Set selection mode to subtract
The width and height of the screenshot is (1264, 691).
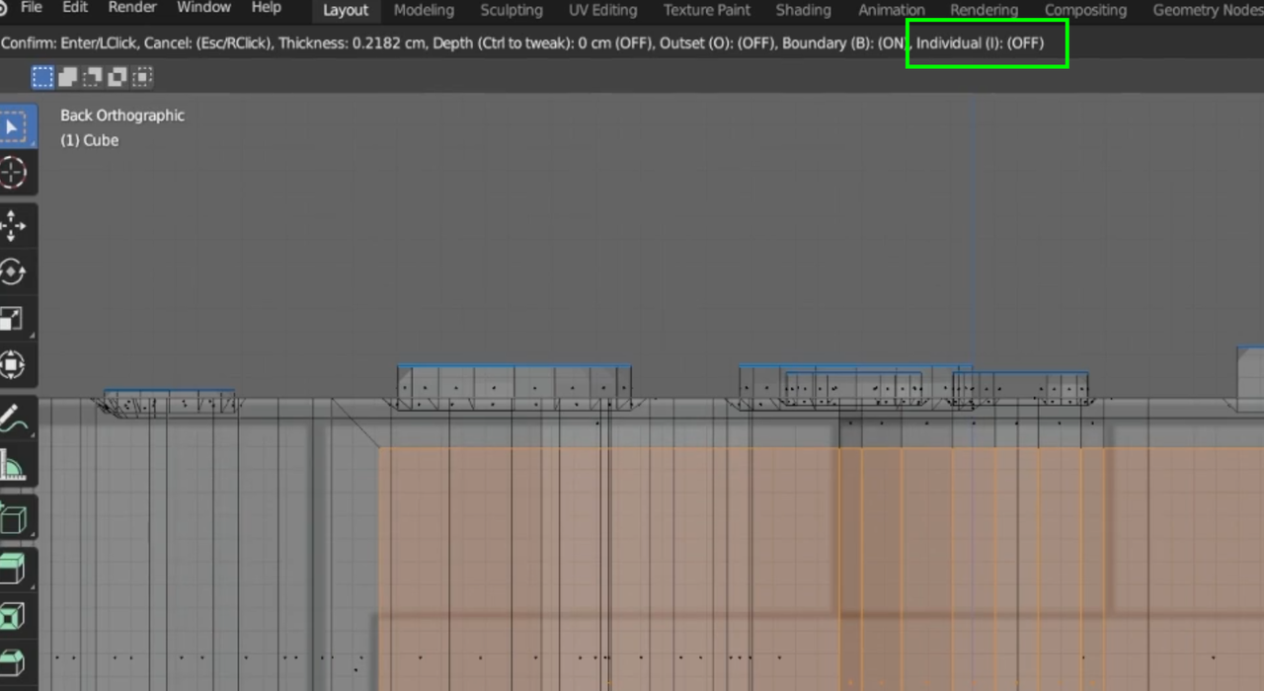point(93,77)
